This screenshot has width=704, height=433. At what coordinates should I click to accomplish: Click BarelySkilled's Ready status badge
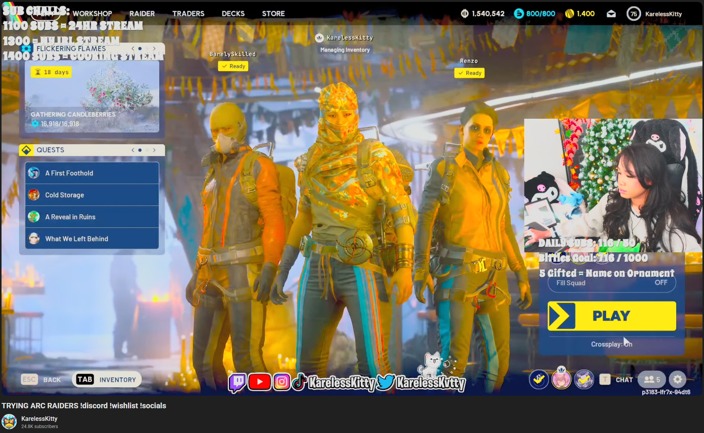click(x=233, y=66)
